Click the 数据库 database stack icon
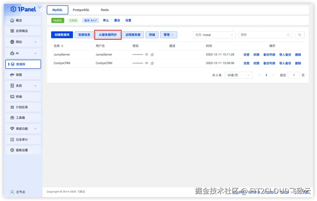 (x=13, y=64)
